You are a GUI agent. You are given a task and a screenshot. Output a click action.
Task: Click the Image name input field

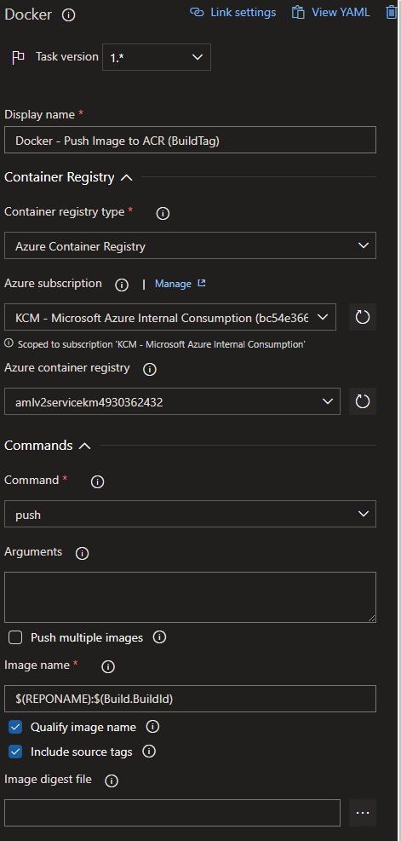[191, 699]
